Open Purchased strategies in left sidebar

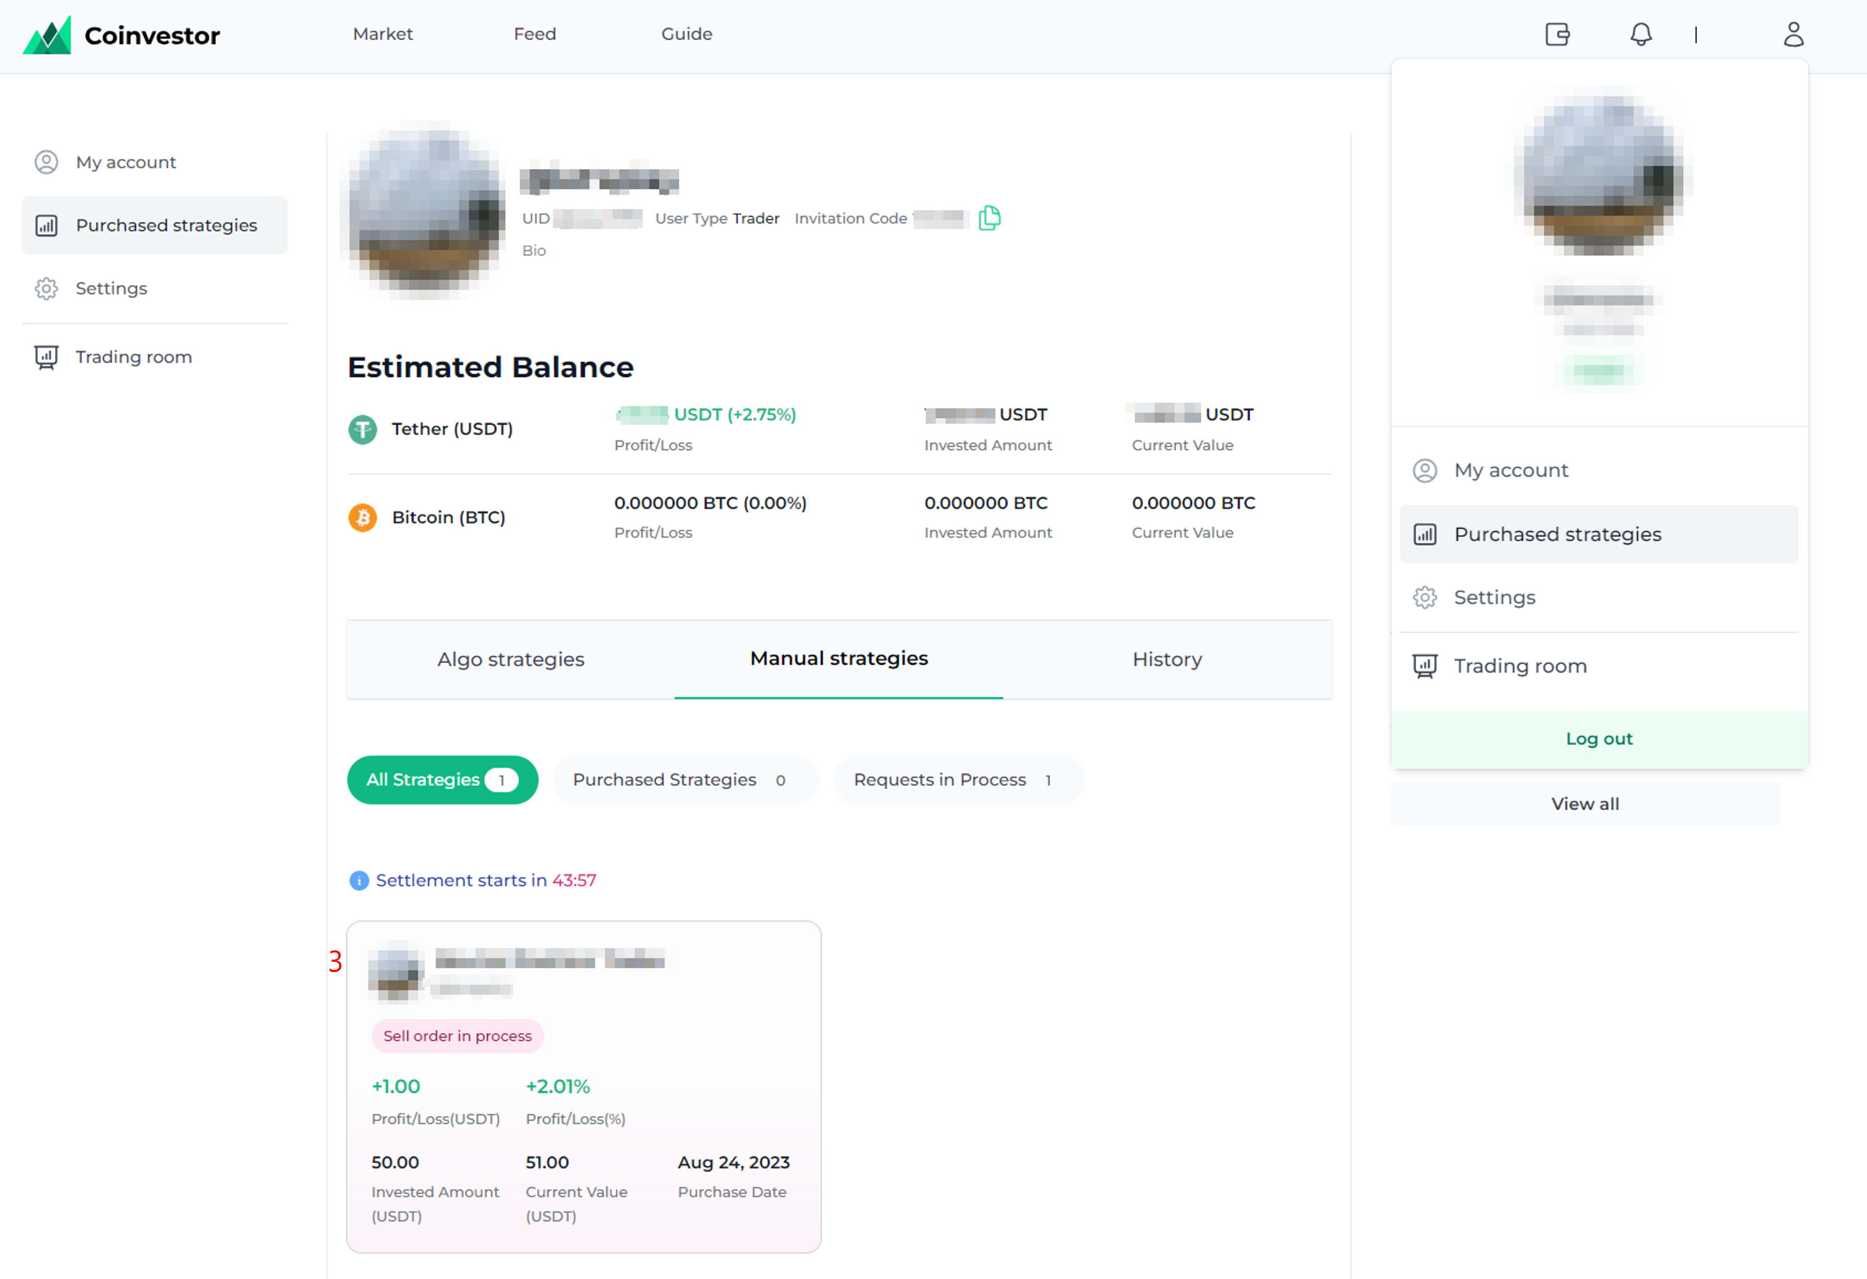pyautogui.click(x=155, y=226)
